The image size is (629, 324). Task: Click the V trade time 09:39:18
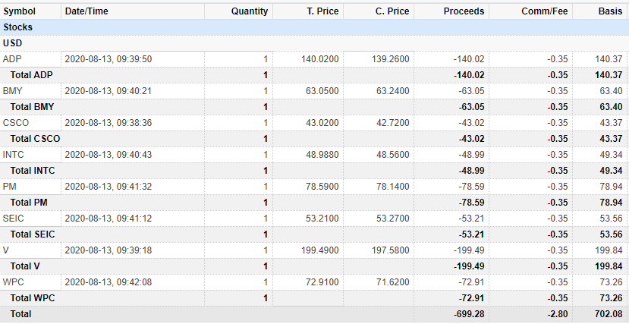[x=109, y=250]
